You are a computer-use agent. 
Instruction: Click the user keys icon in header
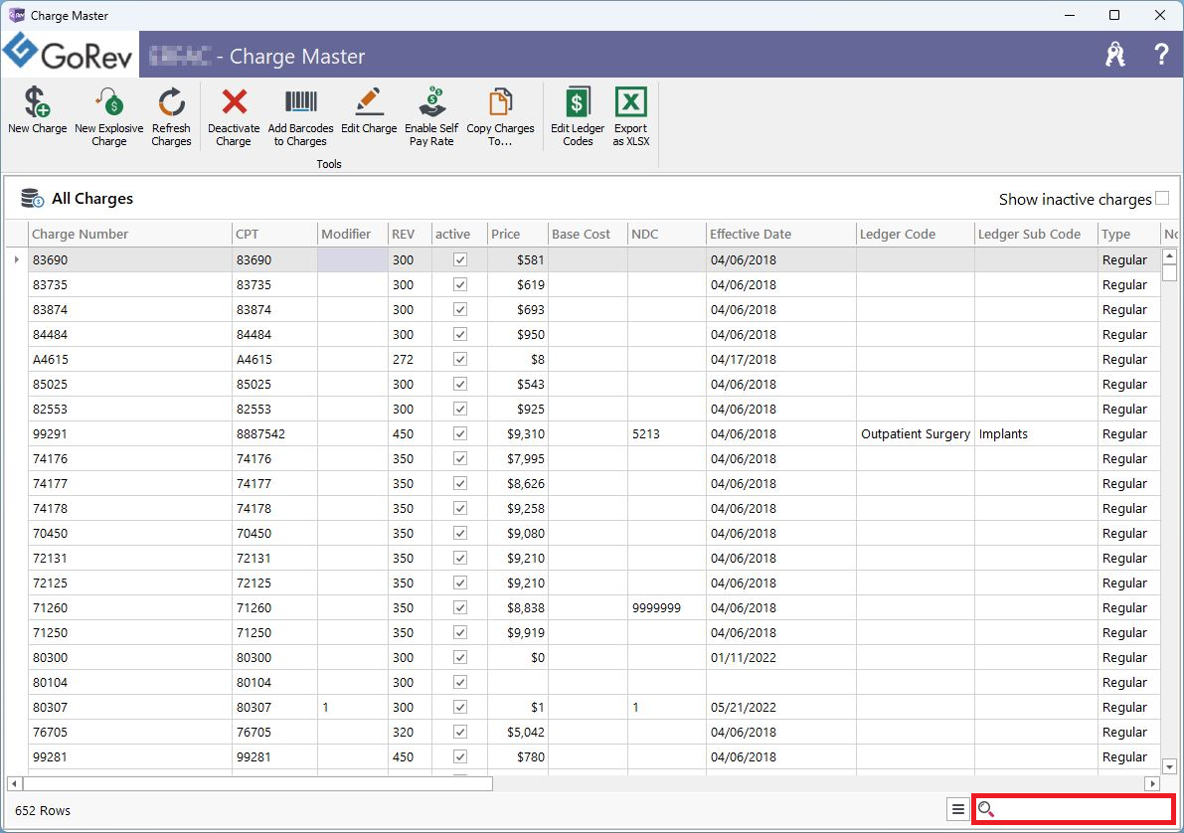(x=1115, y=55)
